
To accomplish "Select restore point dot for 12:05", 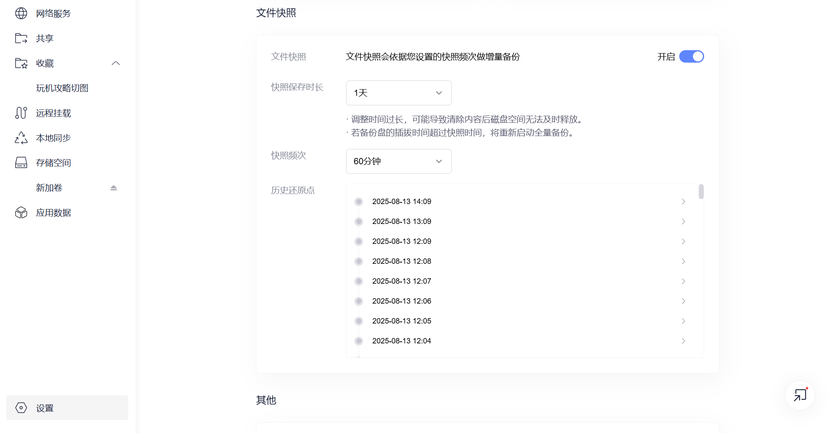I will pyautogui.click(x=359, y=321).
